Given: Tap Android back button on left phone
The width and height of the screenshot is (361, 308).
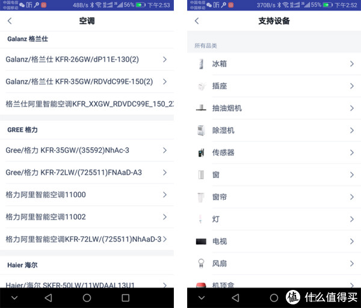Looking at the screenshot, I should coord(48,298).
